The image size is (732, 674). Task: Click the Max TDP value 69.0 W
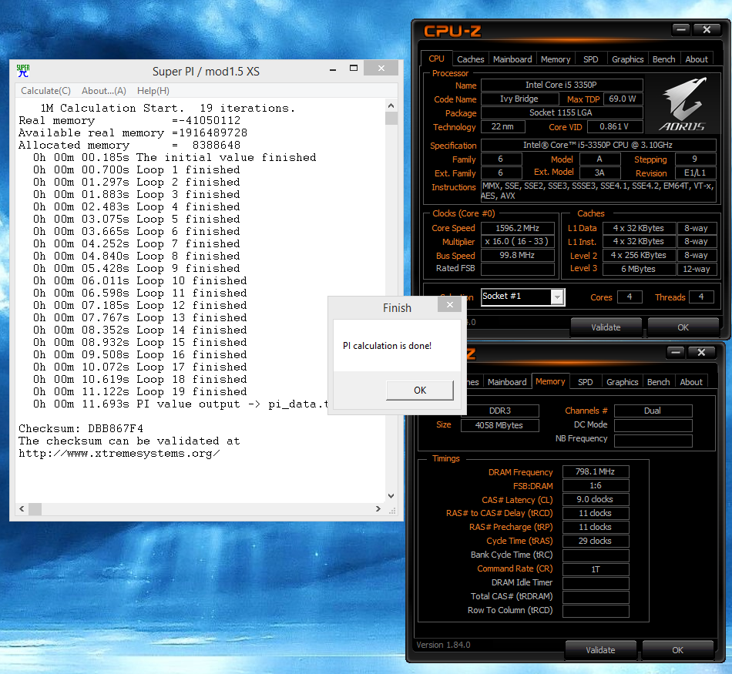pyautogui.click(x=623, y=99)
